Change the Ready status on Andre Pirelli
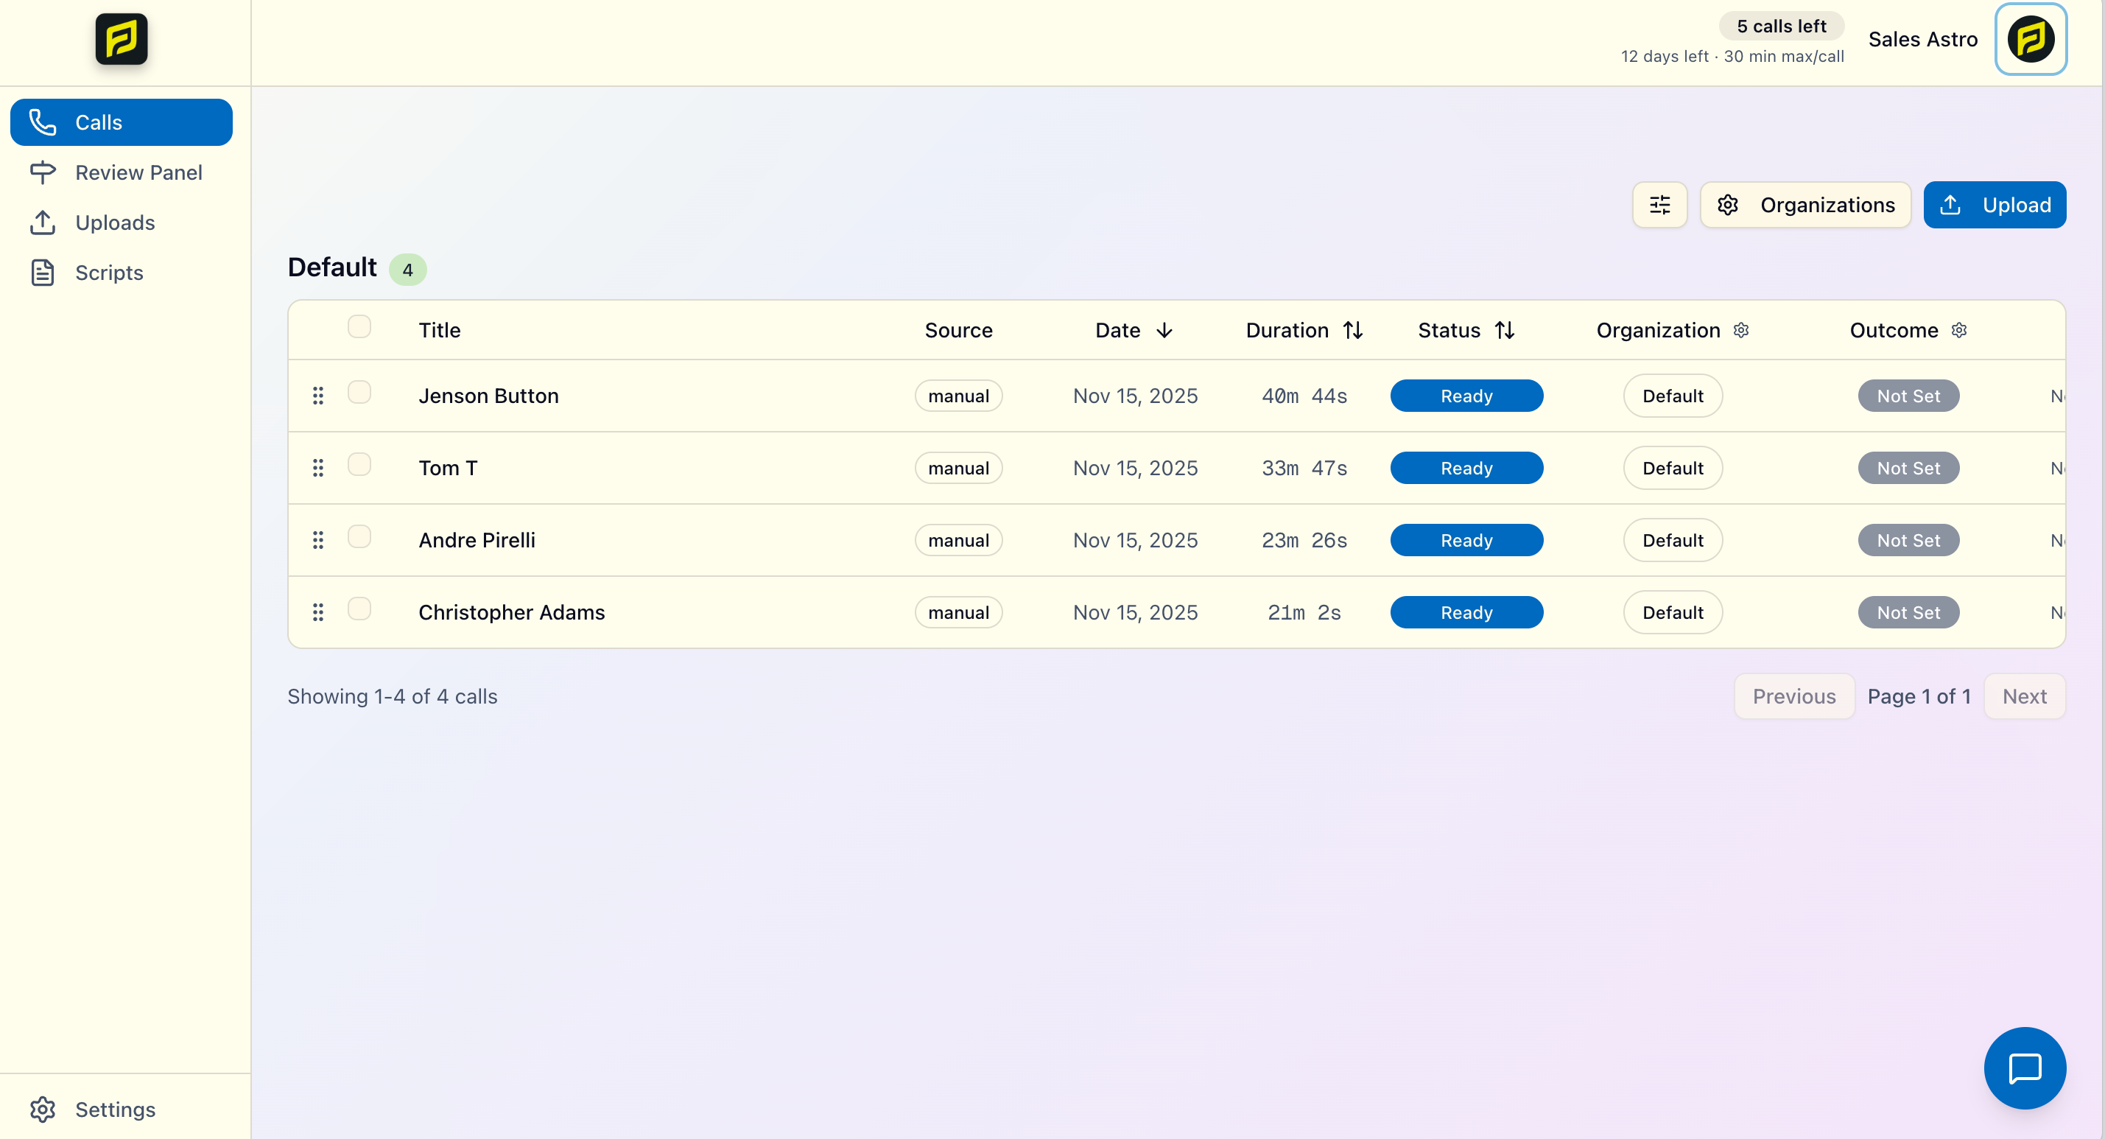 pos(1466,539)
